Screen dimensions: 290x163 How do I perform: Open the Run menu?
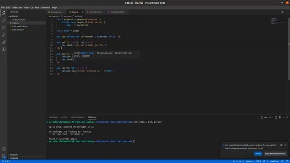37,8
